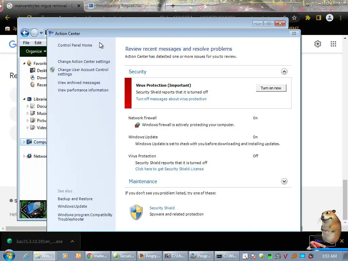Open Windows Update under See also
Screen dimensions: 348x261
pos(72,206)
